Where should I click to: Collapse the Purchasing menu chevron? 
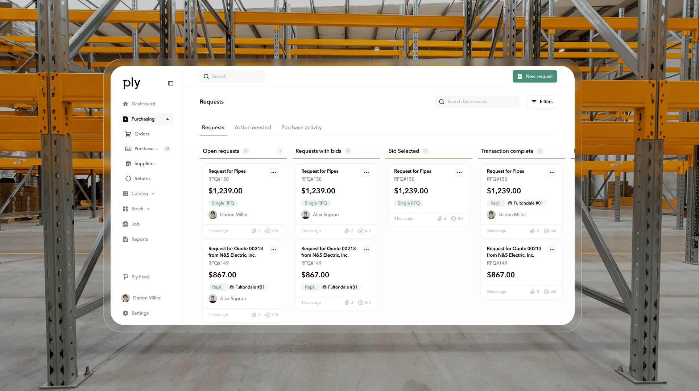pyautogui.click(x=167, y=119)
